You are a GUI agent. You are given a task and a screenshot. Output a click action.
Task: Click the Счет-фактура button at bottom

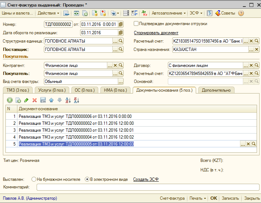pyautogui.click(x=172, y=198)
